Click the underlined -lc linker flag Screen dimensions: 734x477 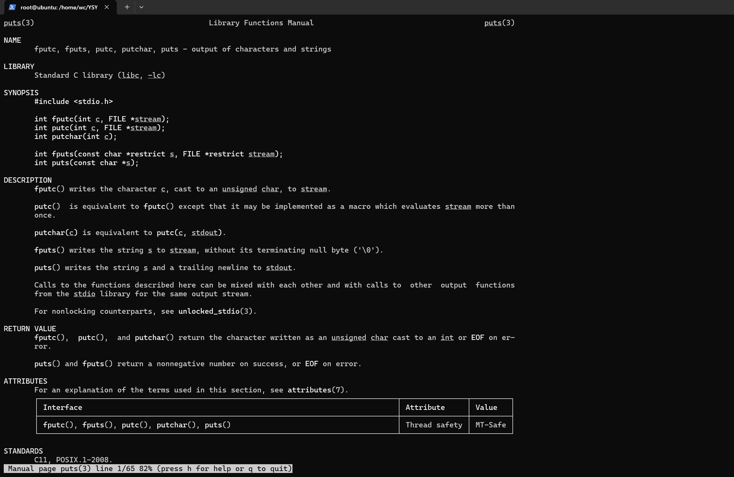point(154,75)
